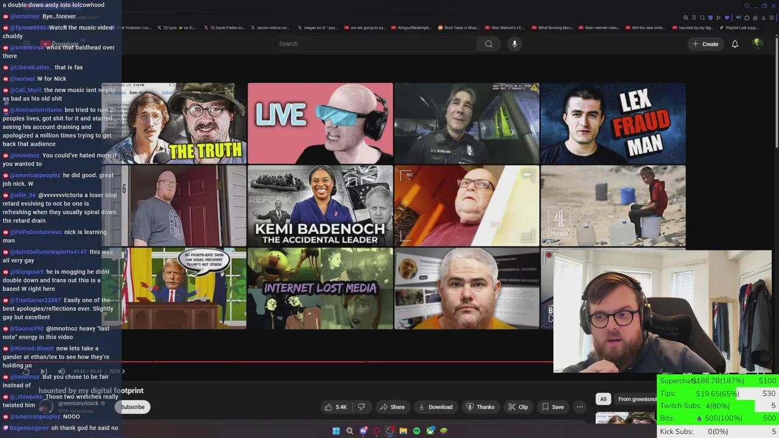Open the LIVE pink background video thumbnail
Viewport: 779px width, 438px height.
point(320,123)
